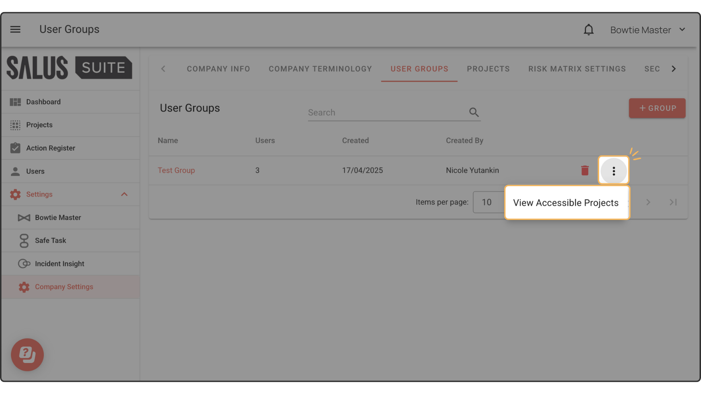Collapse the Settings sidebar section
This screenshot has width=701, height=394.
pos(124,194)
